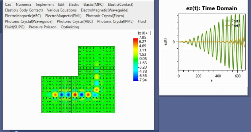Open the Various Equations menu
The width and height of the screenshot is (251, 132).
(x=62, y=10)
